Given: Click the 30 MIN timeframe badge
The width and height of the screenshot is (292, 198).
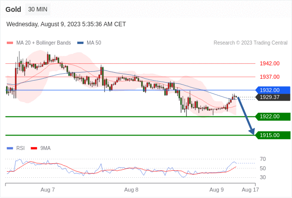Looking at the screenshot, I should click(x=38, y=9).
